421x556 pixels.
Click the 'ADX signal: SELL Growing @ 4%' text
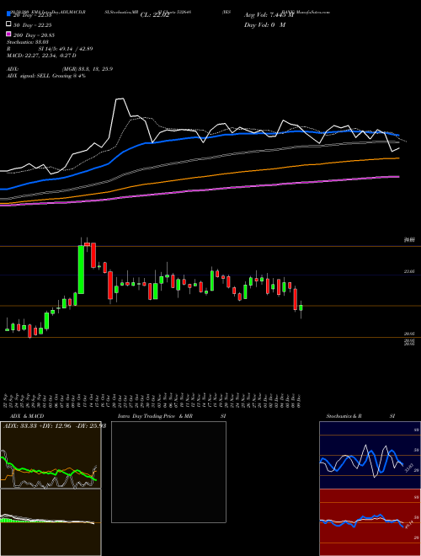click(x=46, y=76)
